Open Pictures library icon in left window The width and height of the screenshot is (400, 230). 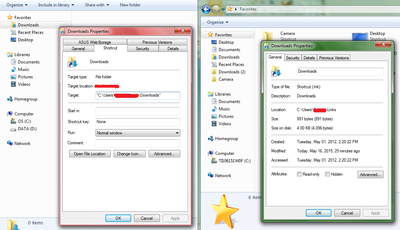pyautogui.click(x=13, y=77)
